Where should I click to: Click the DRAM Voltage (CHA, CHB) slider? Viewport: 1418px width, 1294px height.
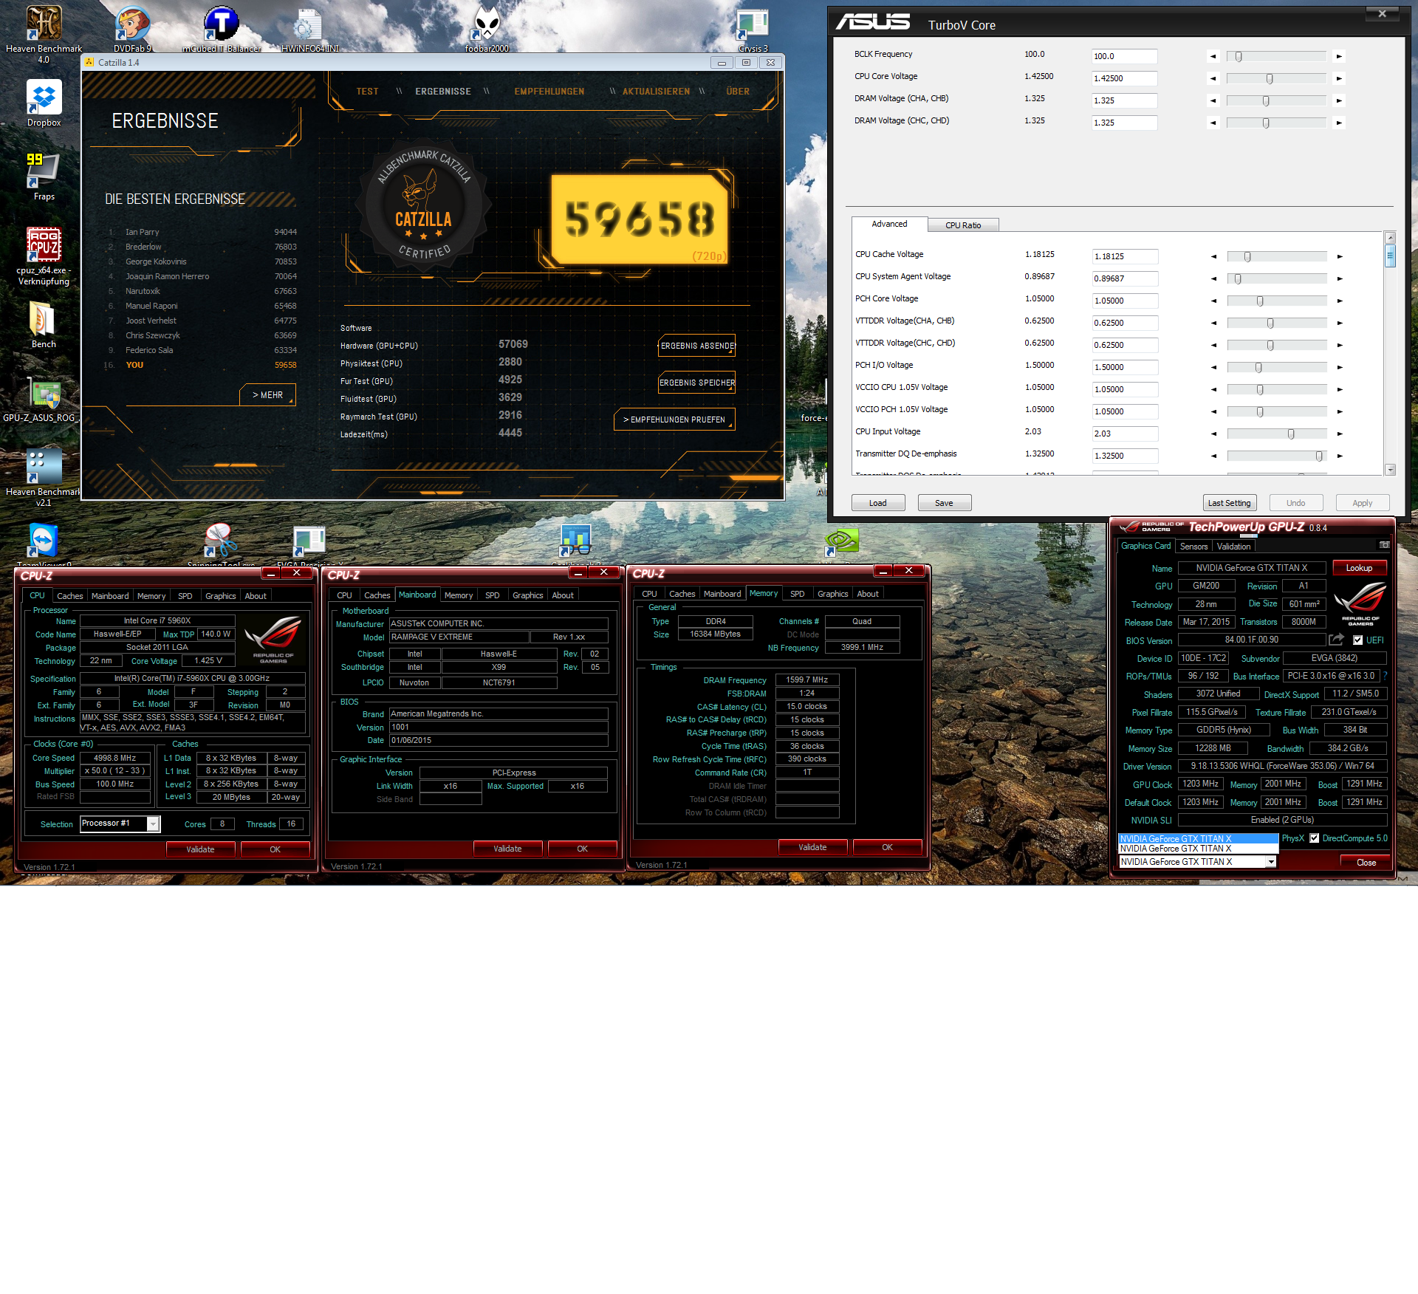[1276, 100]
